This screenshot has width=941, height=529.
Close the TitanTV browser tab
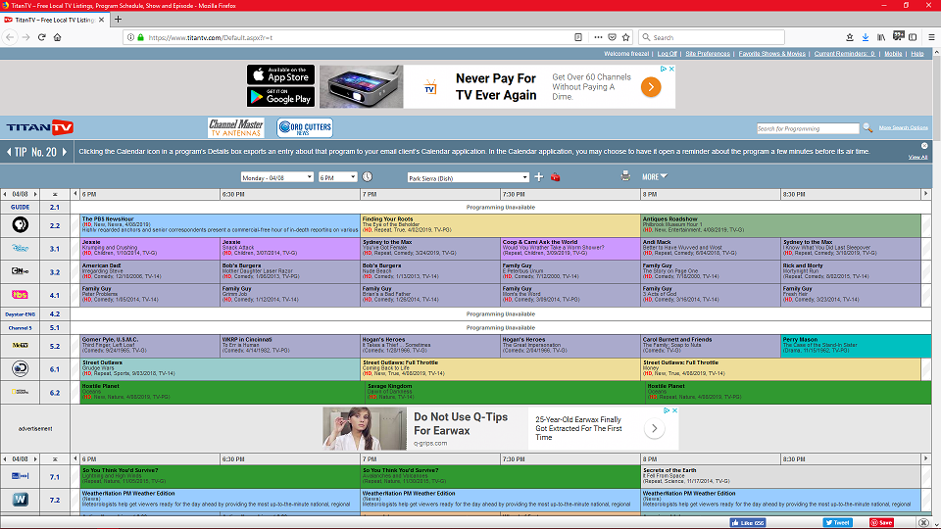(101, 20)
